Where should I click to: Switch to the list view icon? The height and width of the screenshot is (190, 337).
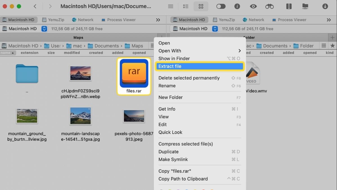[x=186, y=6]
